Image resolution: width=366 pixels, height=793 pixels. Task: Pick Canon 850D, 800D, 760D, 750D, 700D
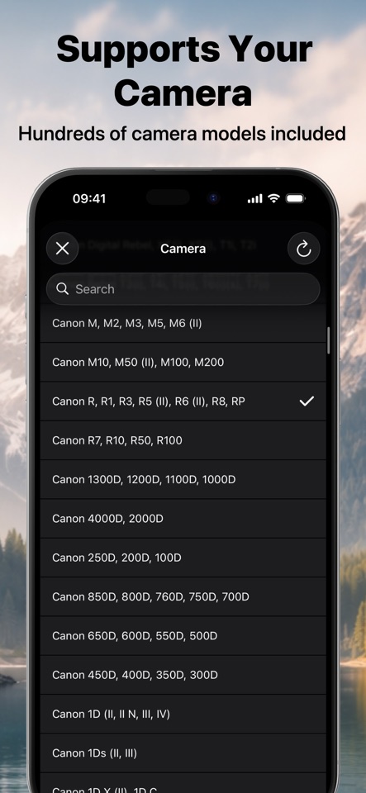183,596
